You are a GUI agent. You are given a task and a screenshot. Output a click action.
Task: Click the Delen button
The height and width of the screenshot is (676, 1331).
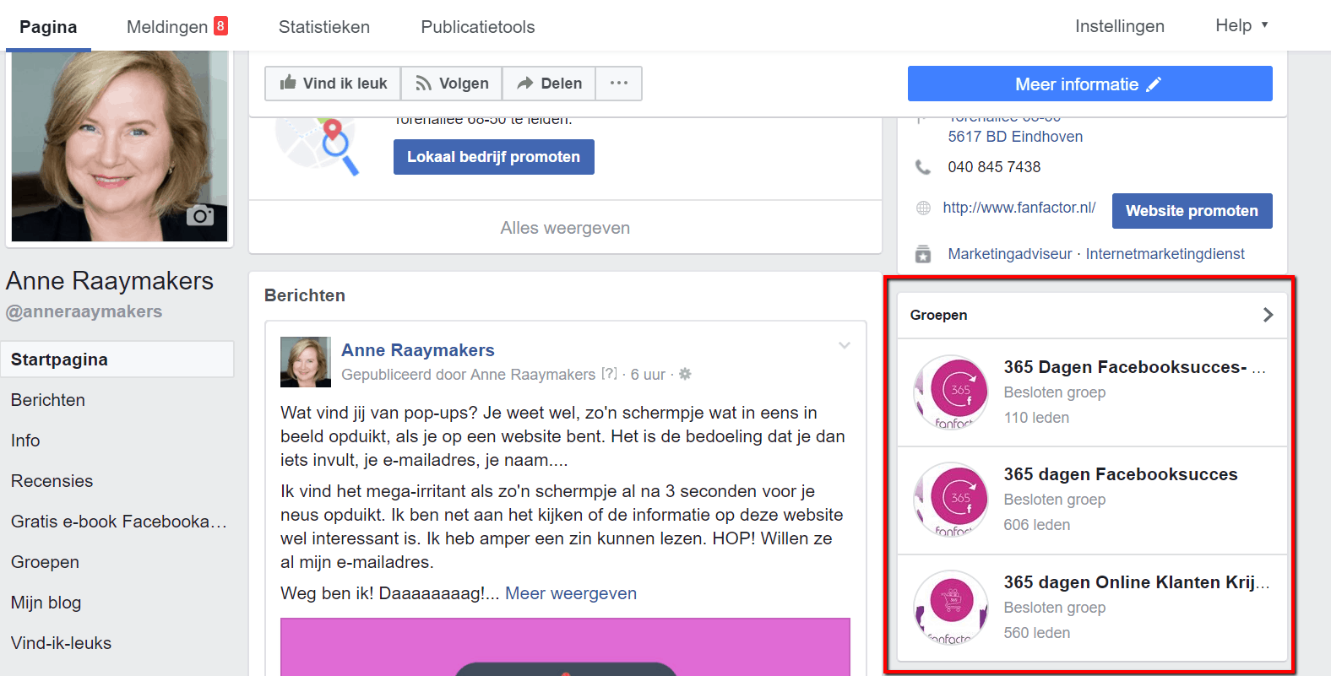(x=549, y=84)
